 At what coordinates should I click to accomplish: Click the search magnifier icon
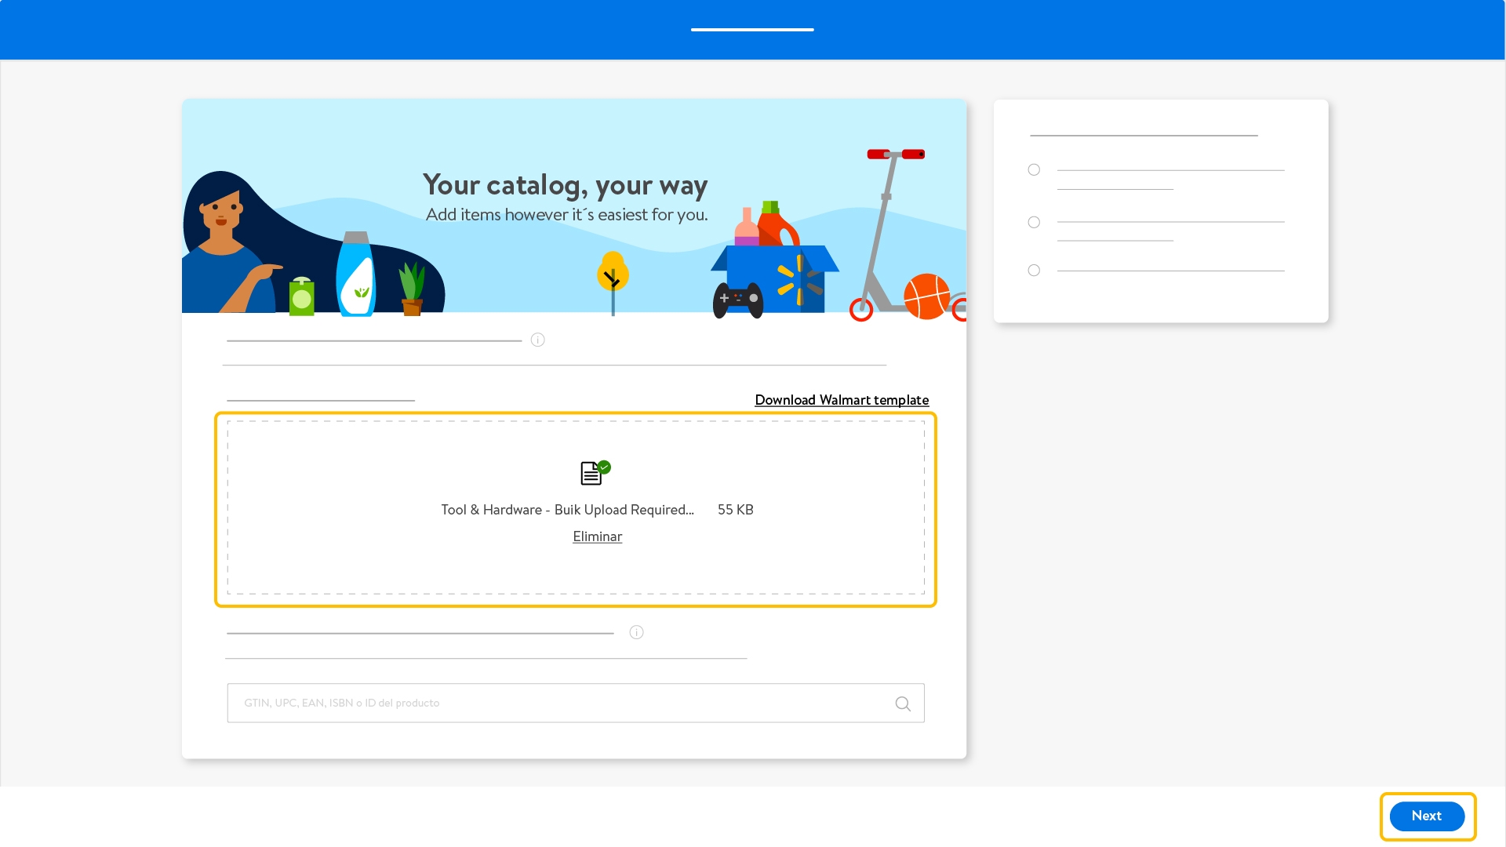pos(903,703)
